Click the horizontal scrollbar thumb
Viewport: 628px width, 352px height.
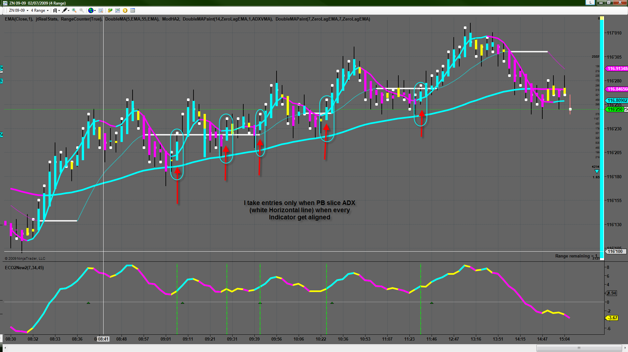pyautogui.click(x=579, y=348)
